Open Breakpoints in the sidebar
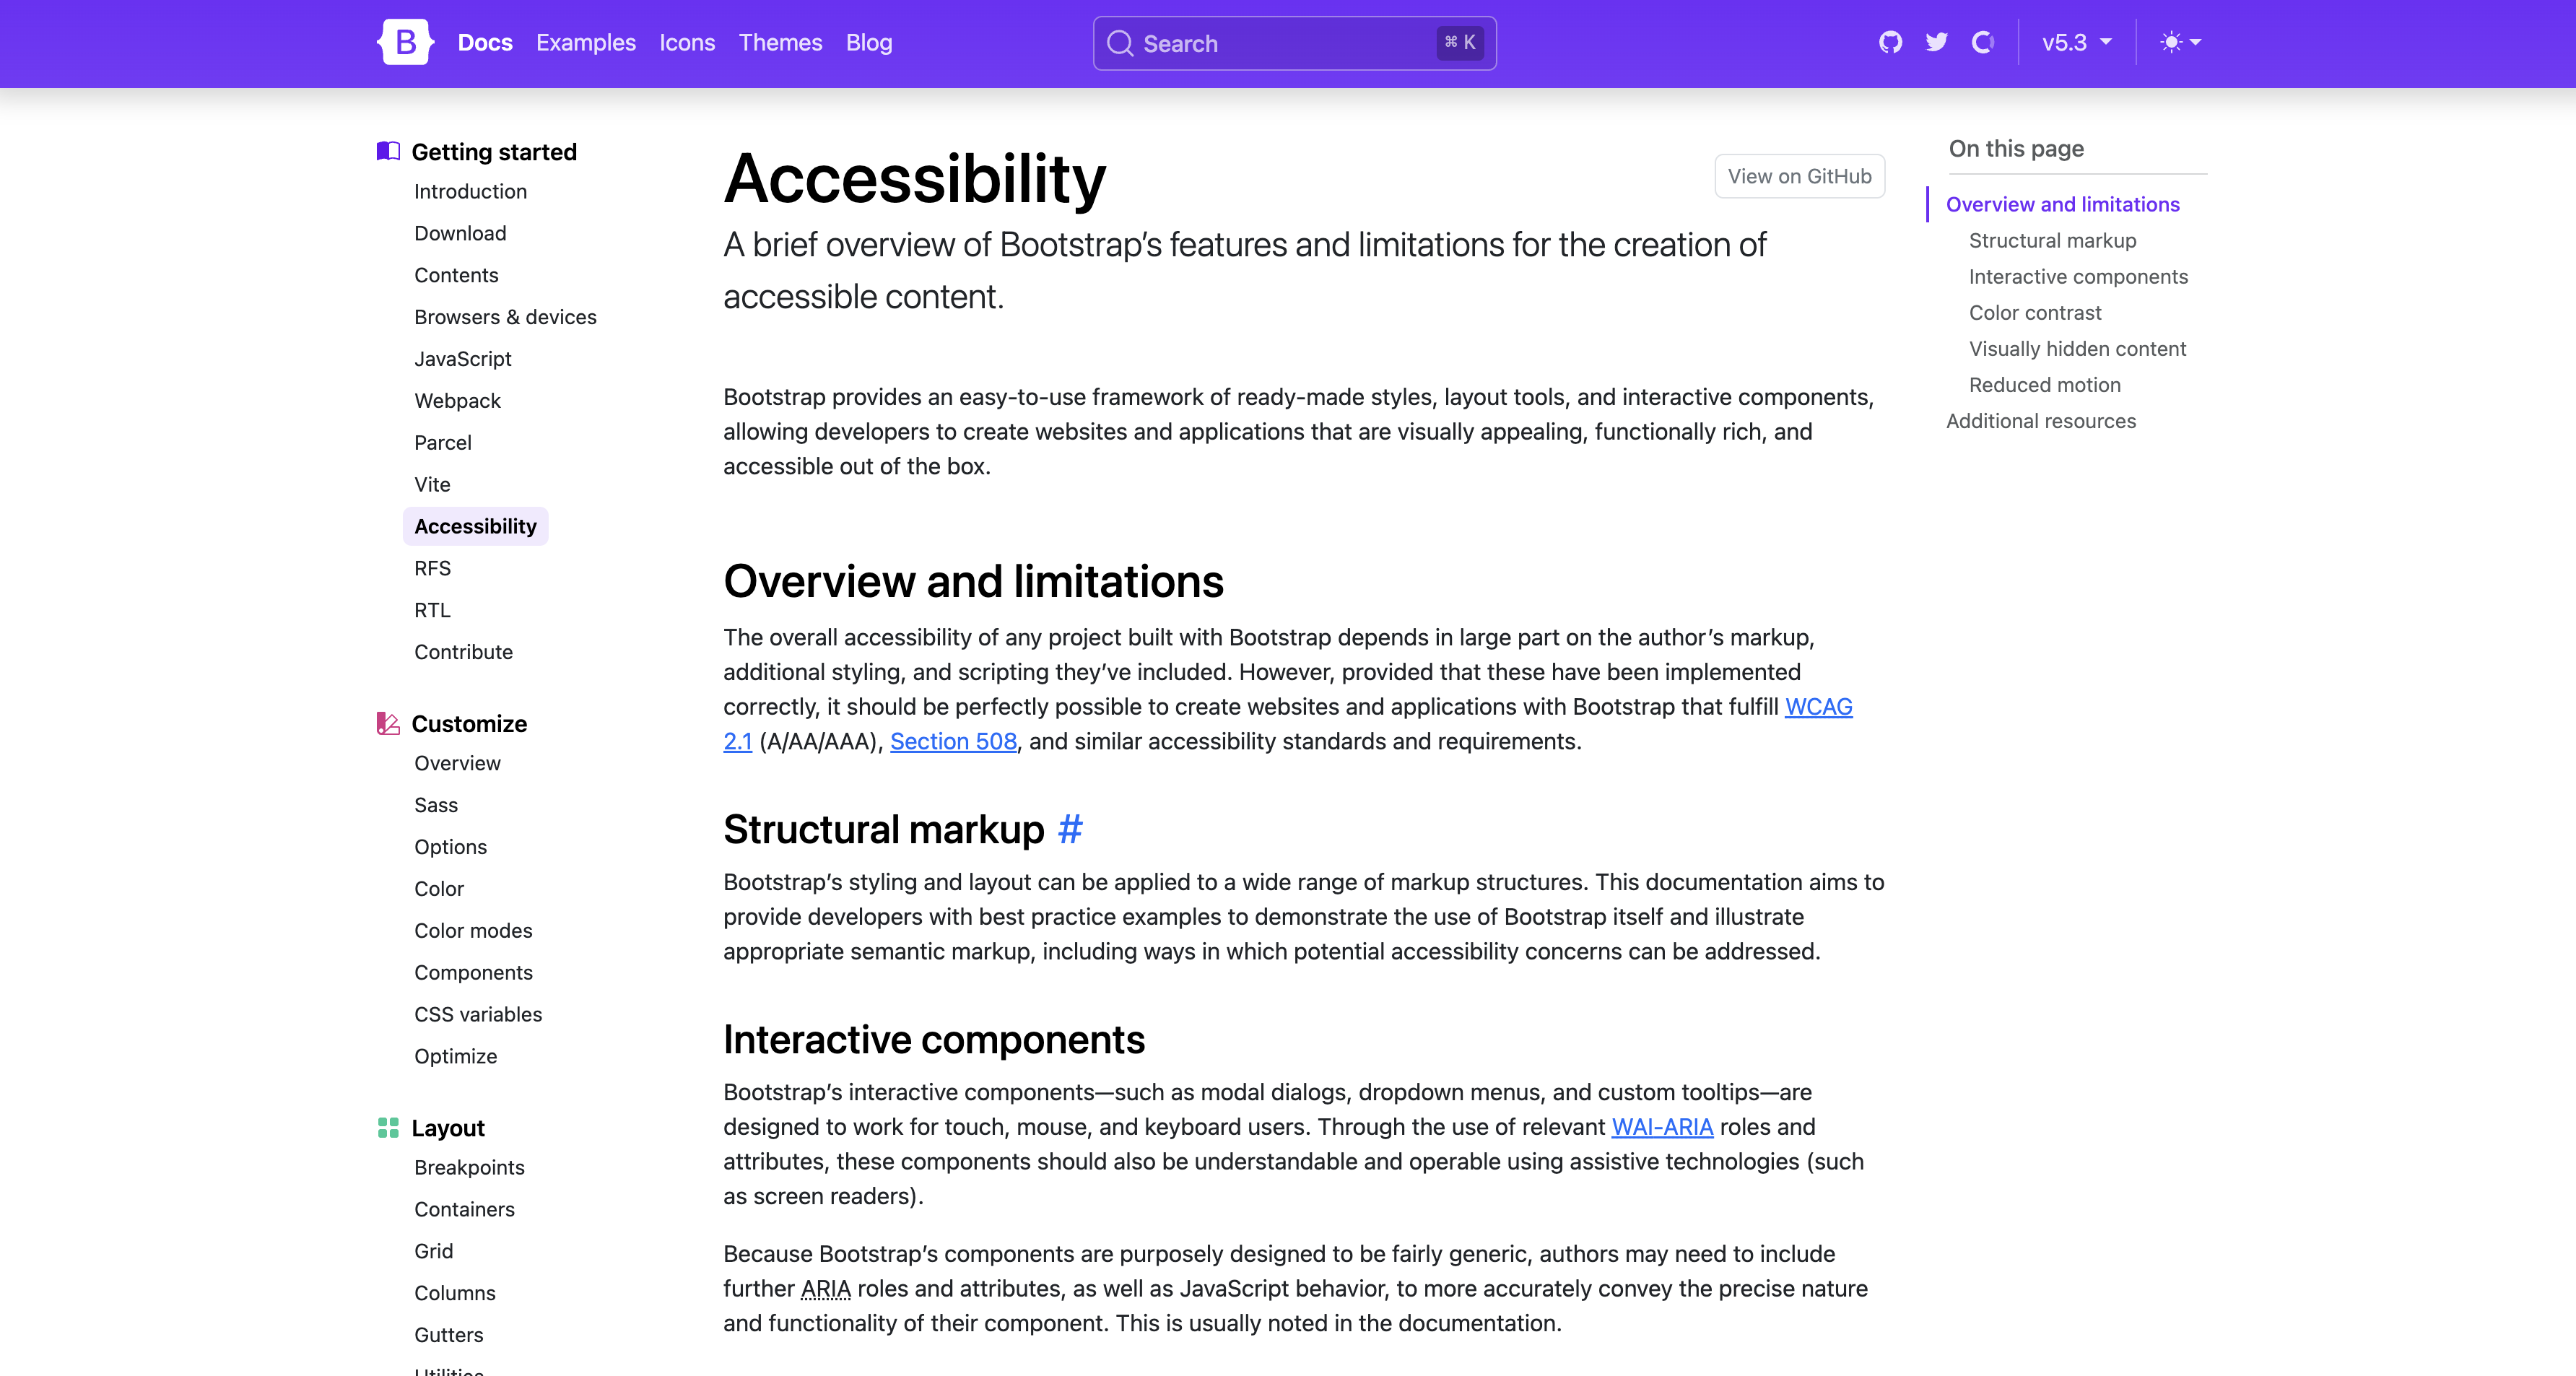This screenshot has width=2576, height=1376. pyautogui.click(x=469, y=1168)
